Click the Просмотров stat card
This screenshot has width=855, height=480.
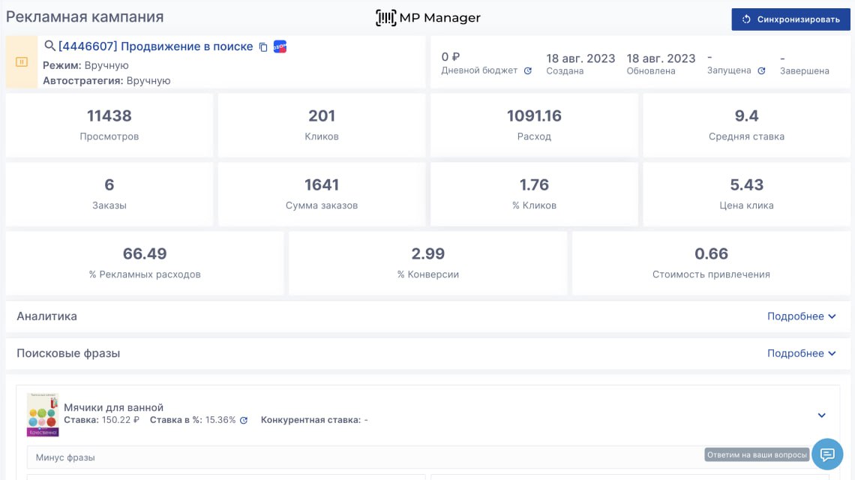pyautogui.click(x=109, y=124)
